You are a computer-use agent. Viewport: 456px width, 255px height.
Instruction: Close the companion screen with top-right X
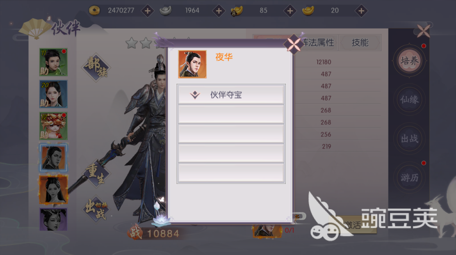coord(423,31)
